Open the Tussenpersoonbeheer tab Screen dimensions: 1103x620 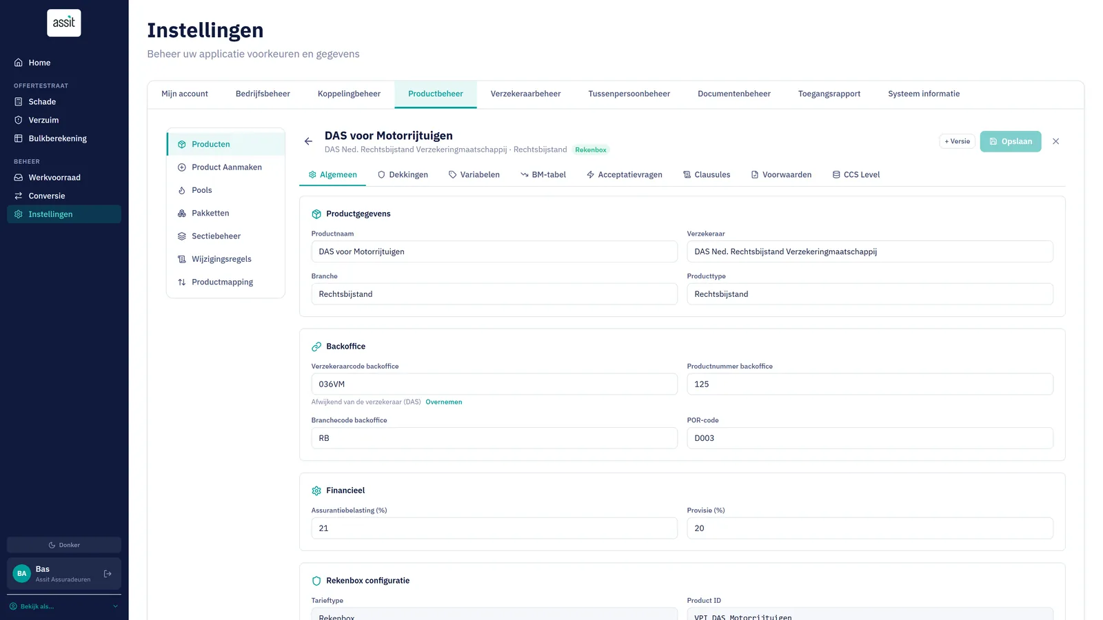(x=629, y=94)
